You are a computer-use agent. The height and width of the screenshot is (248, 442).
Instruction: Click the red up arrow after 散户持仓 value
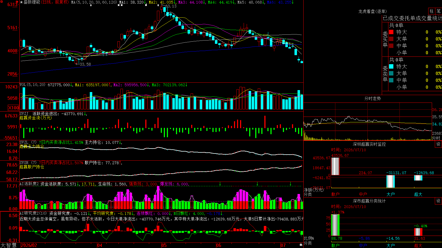click(x=120, y=163)
